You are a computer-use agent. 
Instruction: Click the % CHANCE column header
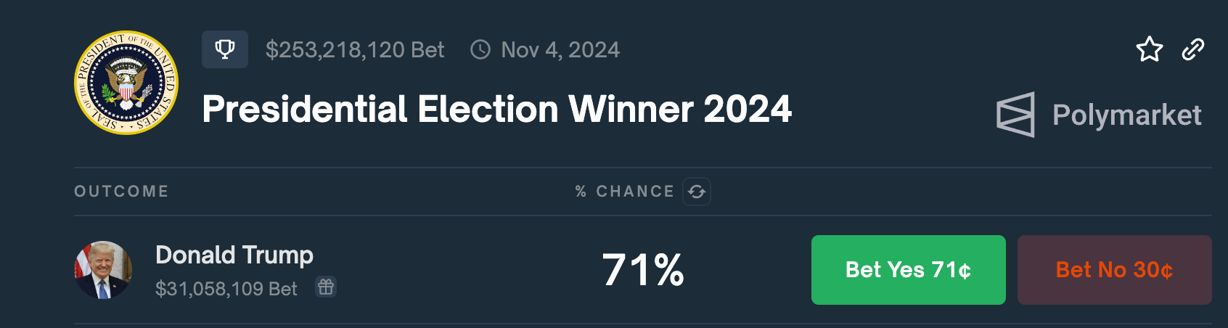pos(625,192)
